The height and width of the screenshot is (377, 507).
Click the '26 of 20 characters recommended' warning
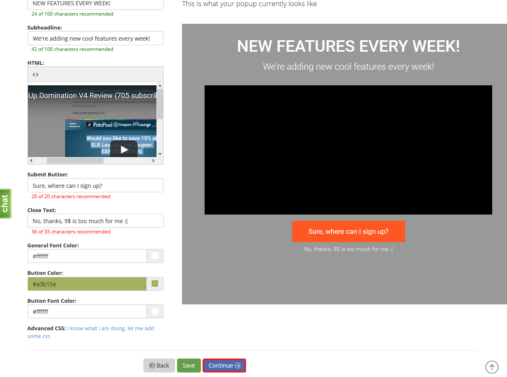[71, 196]
